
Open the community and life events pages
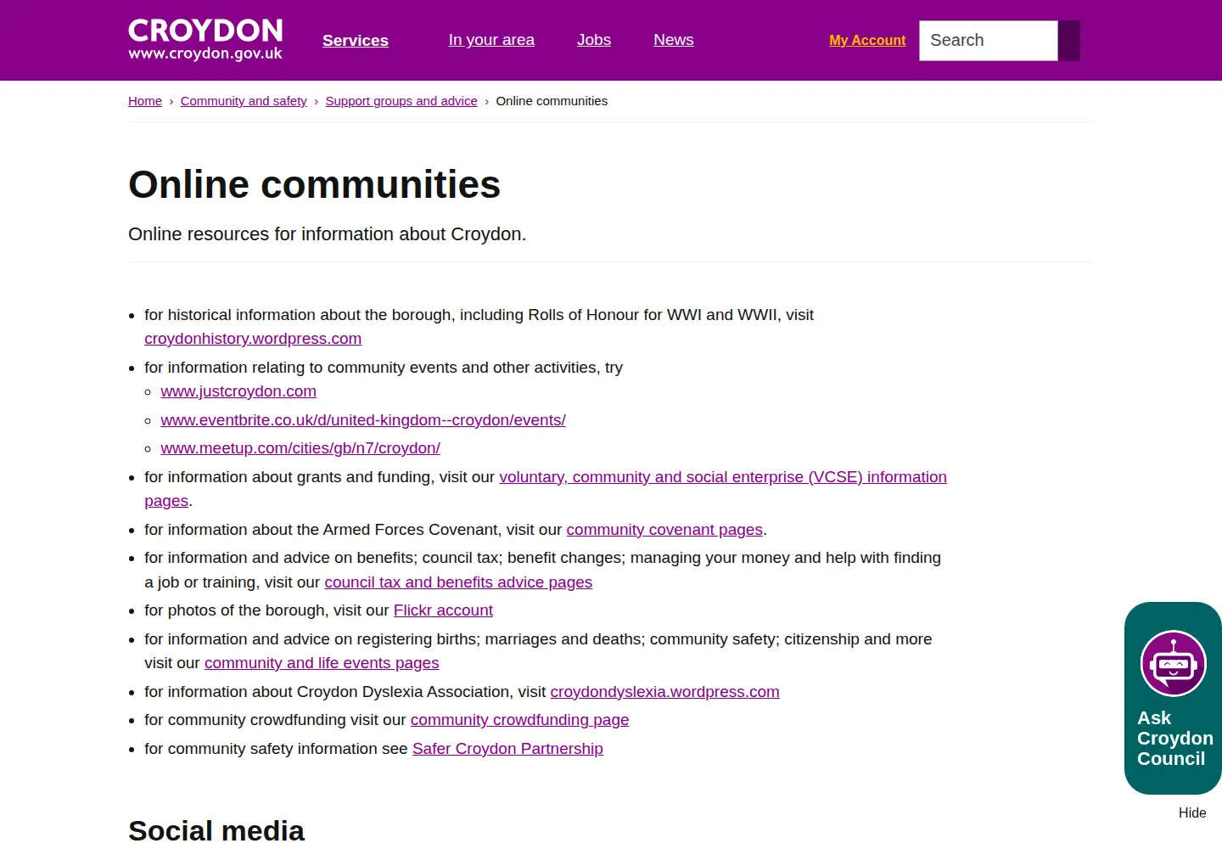[x=322, y=663]
